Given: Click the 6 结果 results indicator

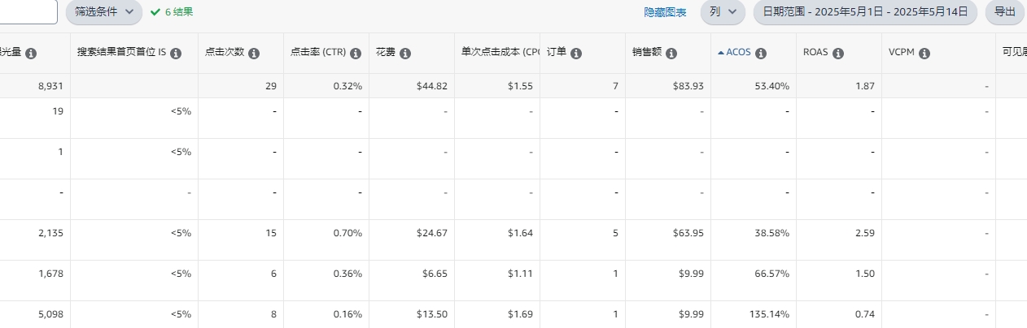Looking at the screenshot, I should tap(172, 12).
